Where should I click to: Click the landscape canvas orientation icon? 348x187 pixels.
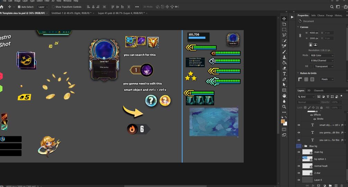tap(315, 45)
